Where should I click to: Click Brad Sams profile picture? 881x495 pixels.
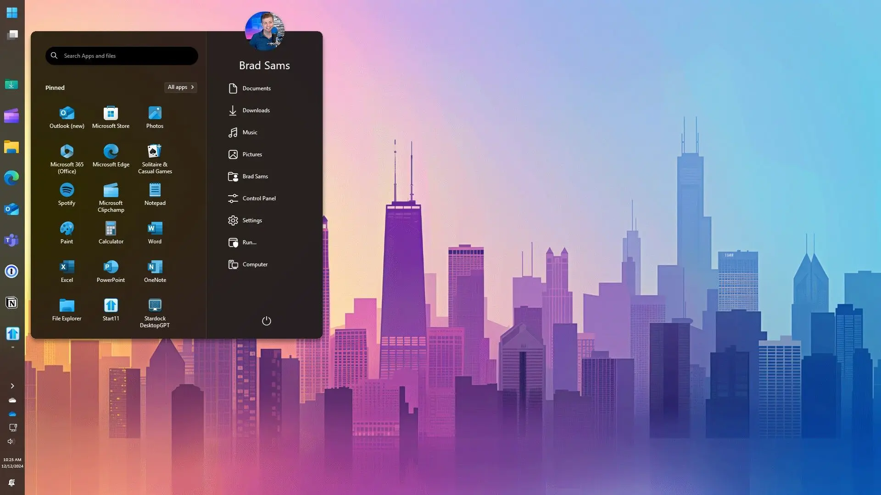(264, 28)
